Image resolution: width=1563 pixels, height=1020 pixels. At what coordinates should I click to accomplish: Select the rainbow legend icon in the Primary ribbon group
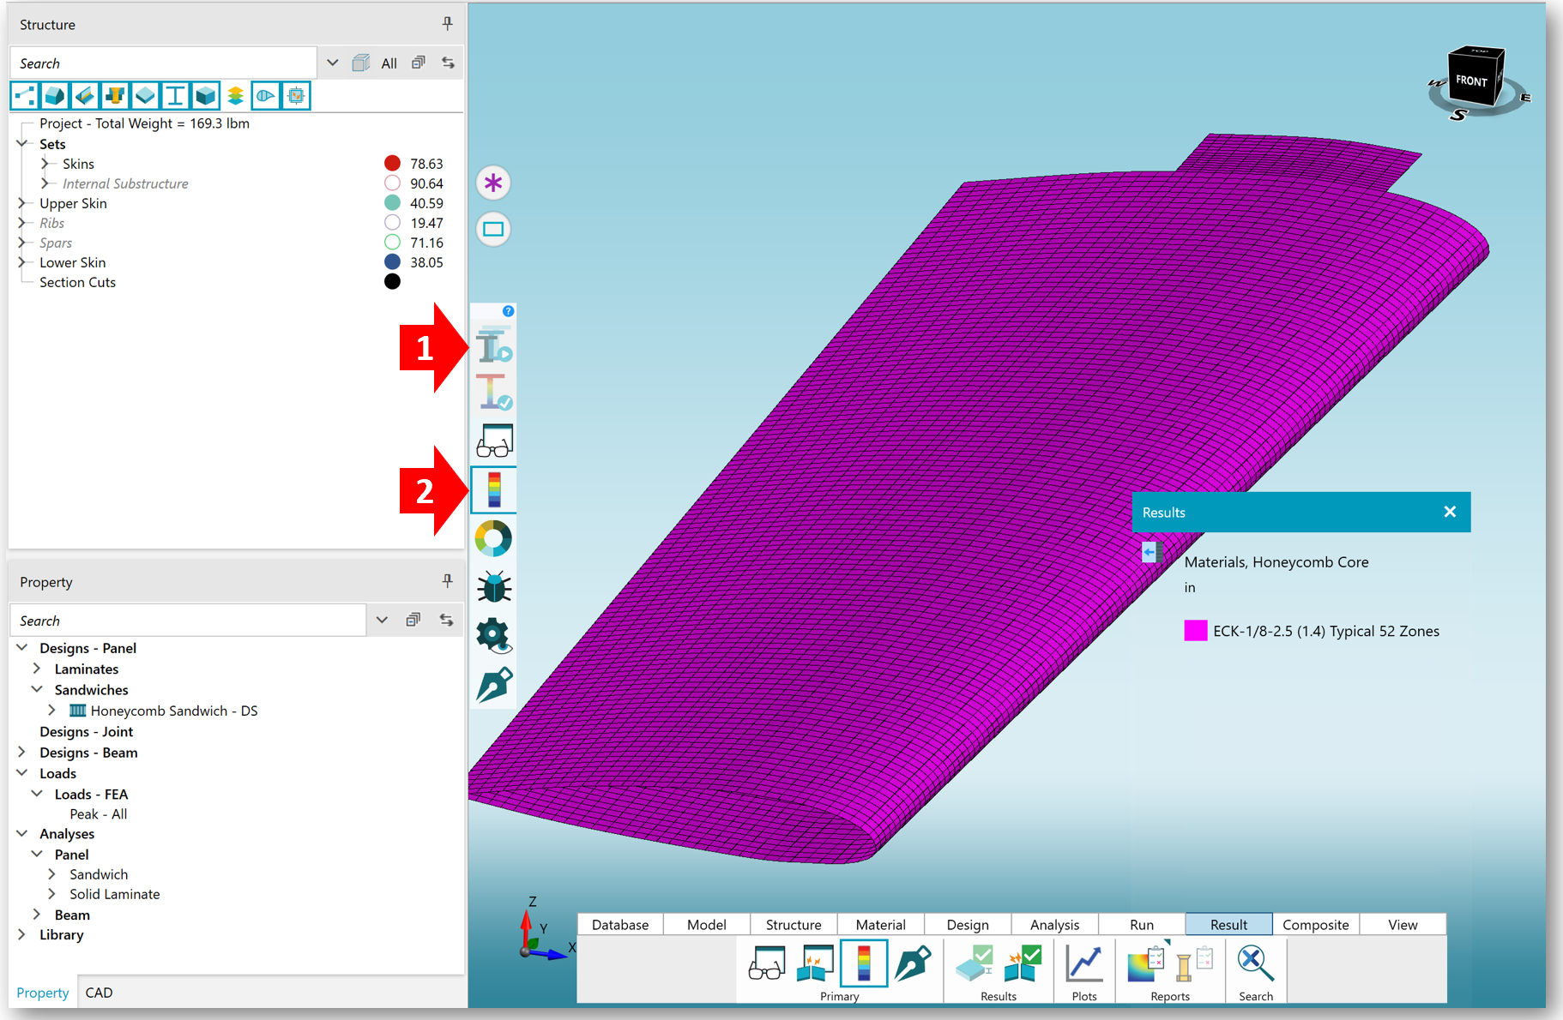pos(864,963)
